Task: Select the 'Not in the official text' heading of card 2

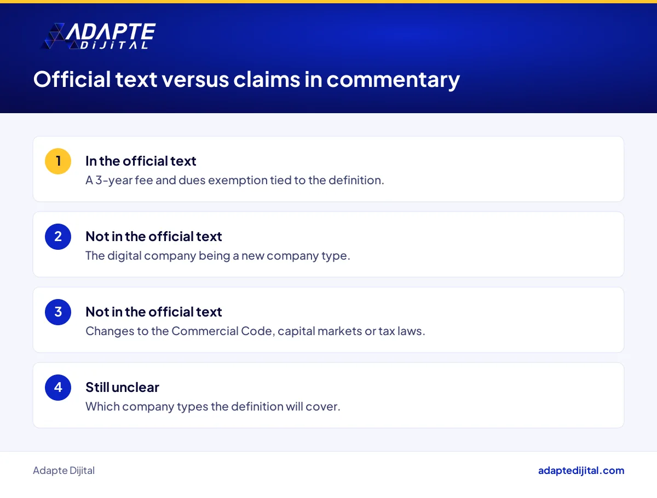Action: (154, 236)
